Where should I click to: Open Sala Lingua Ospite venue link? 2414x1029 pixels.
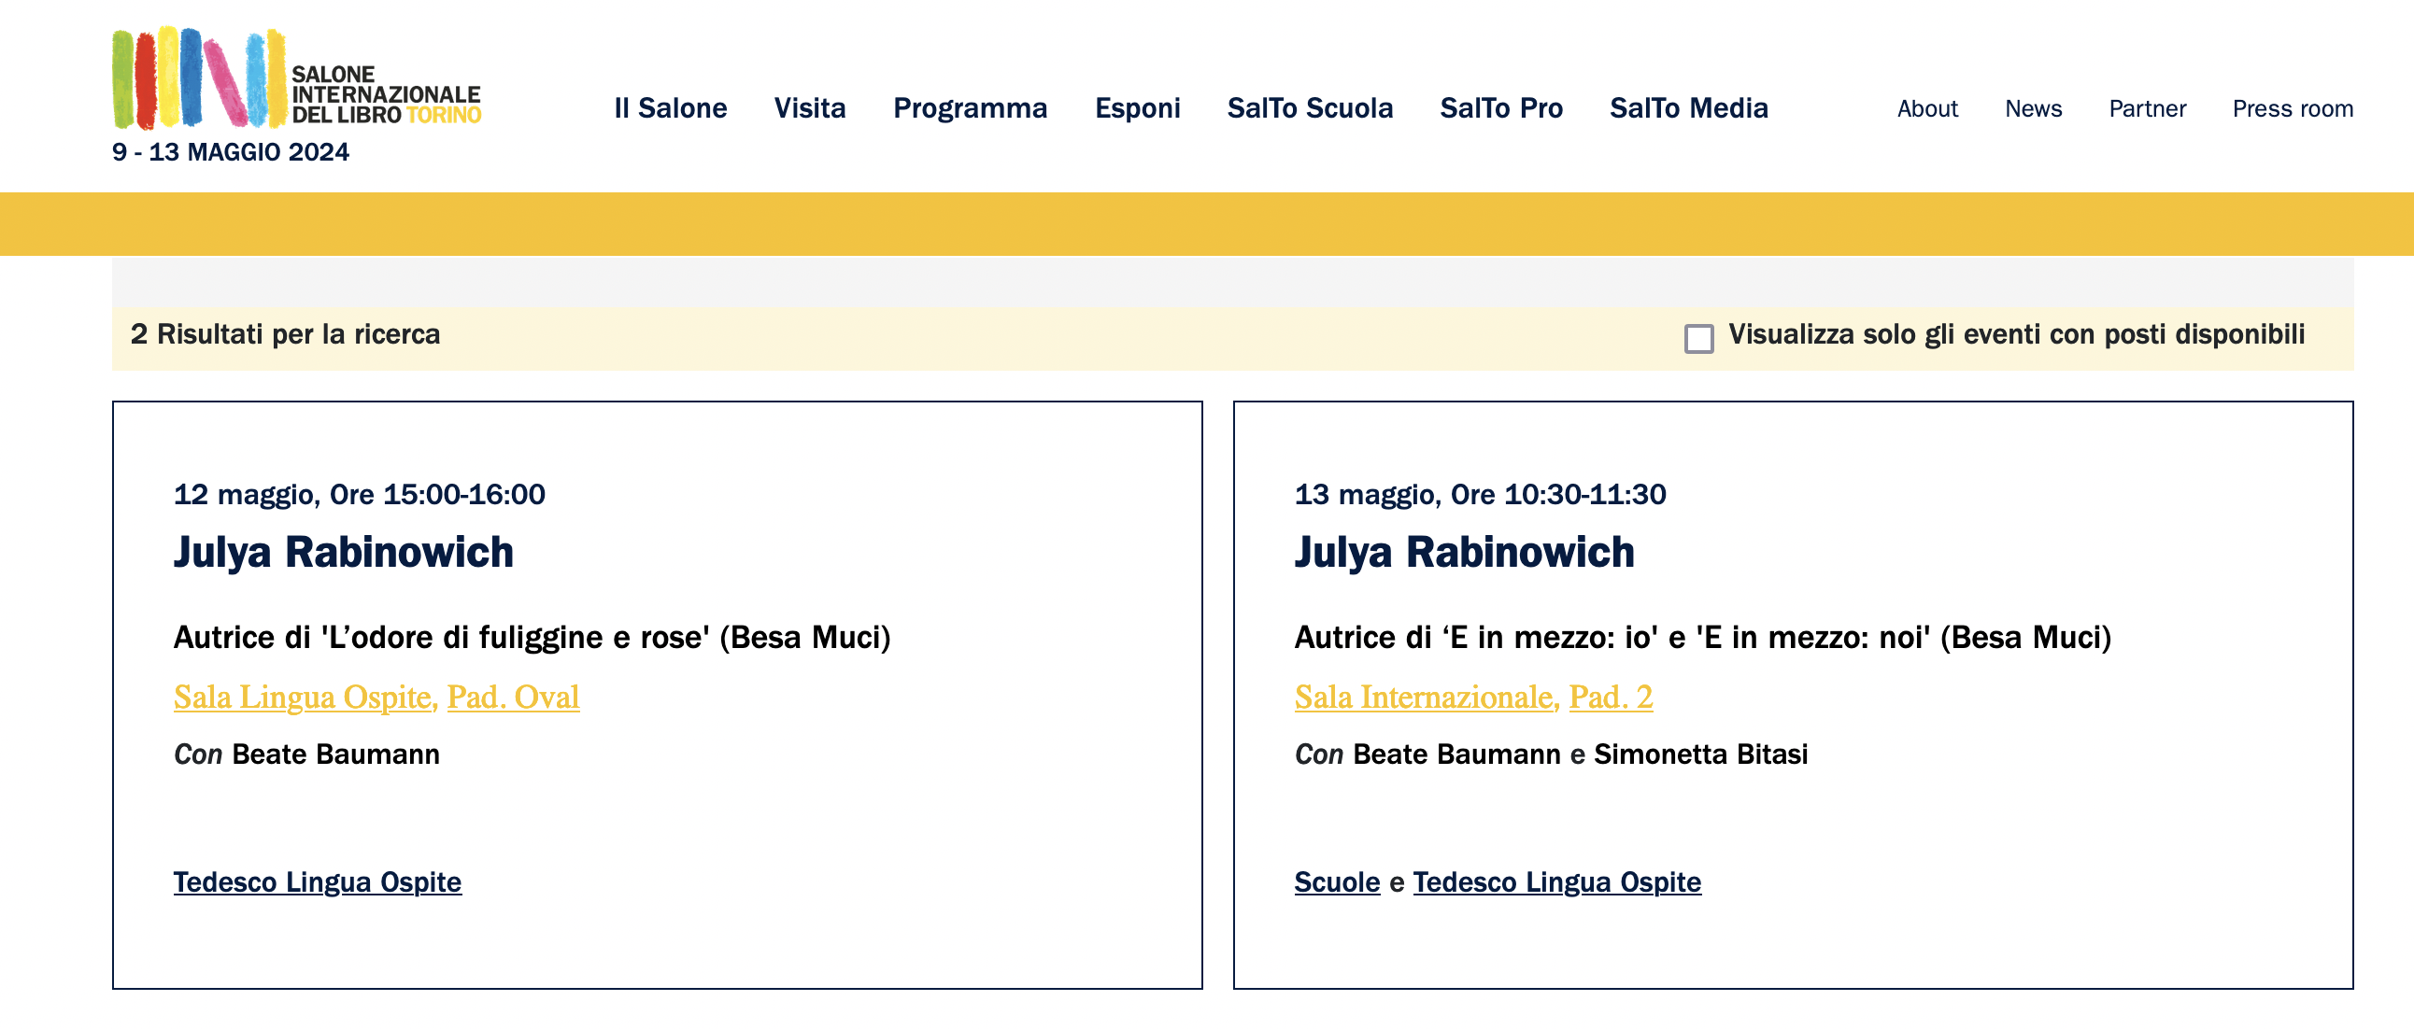[x=302, y=698]
